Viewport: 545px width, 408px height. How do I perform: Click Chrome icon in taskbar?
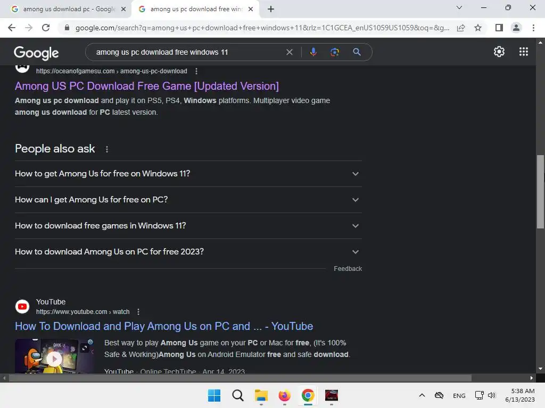(x=308, y=395)
